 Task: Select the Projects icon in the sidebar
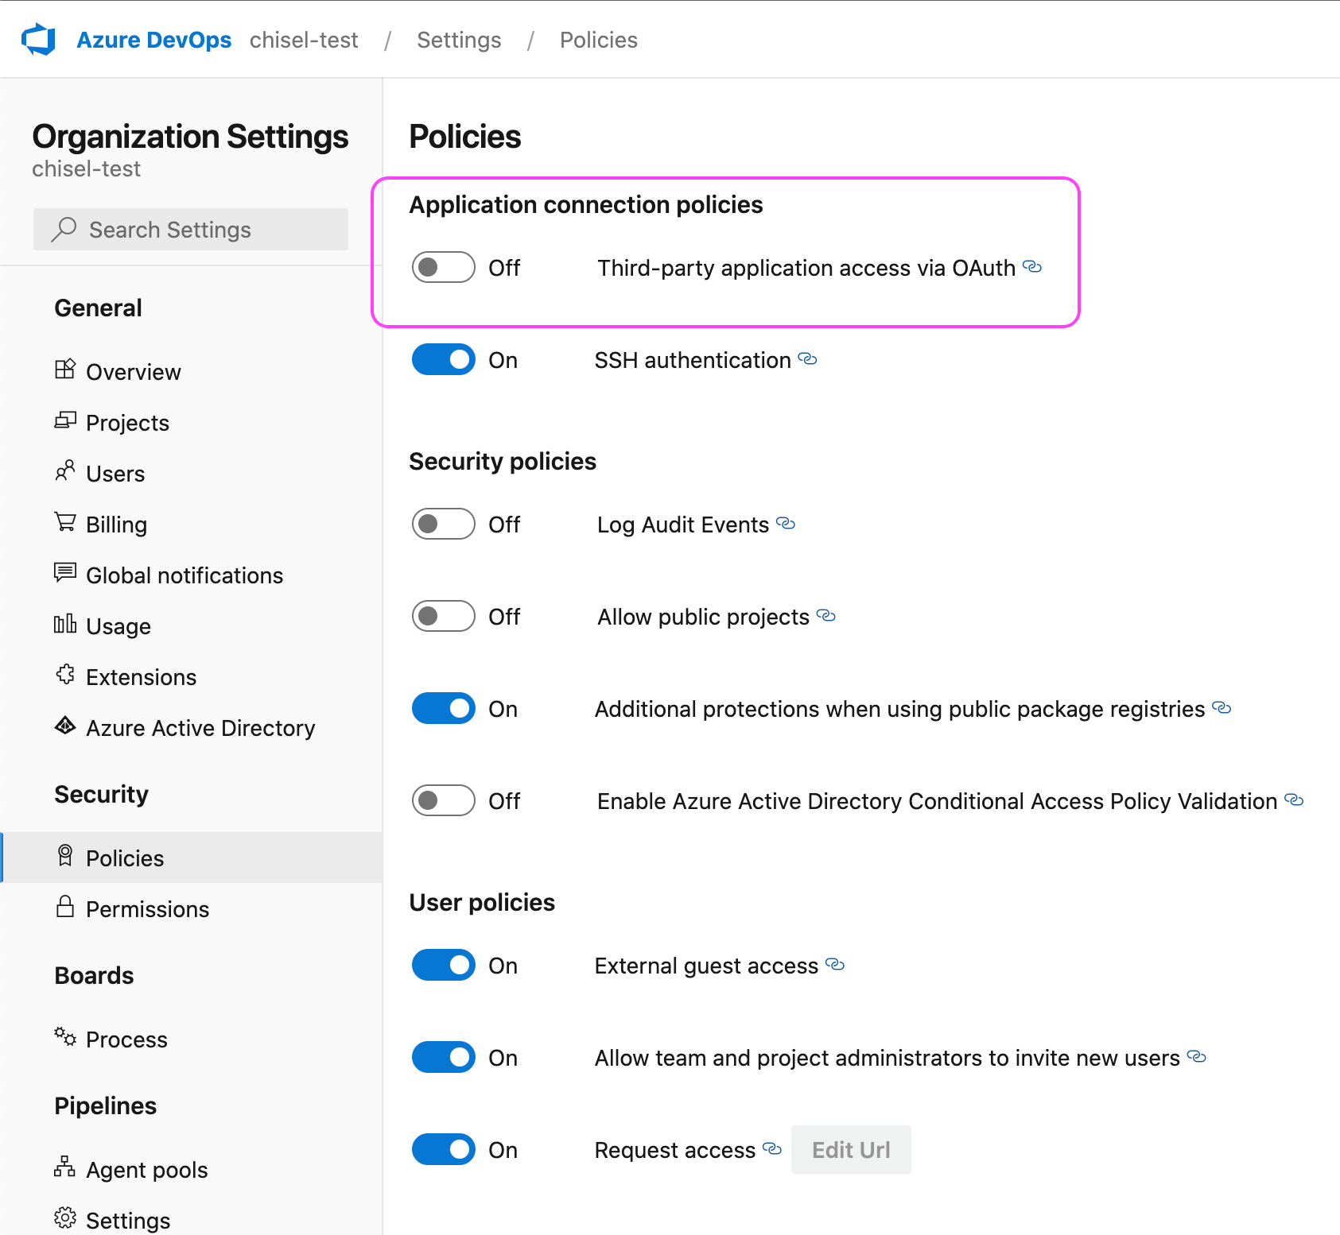click(66, 421)
